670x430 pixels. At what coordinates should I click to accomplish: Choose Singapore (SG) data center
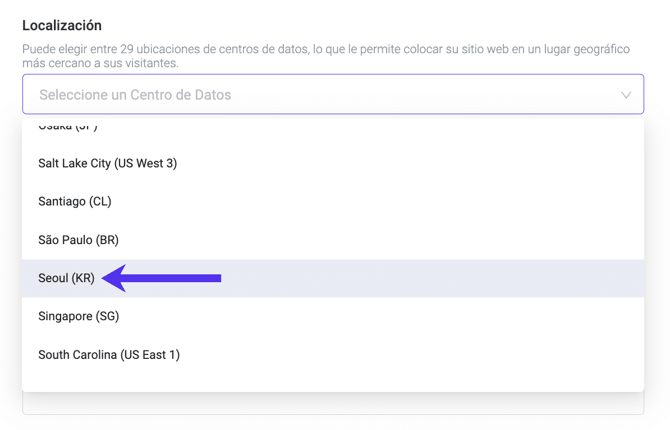coord(79,316)
